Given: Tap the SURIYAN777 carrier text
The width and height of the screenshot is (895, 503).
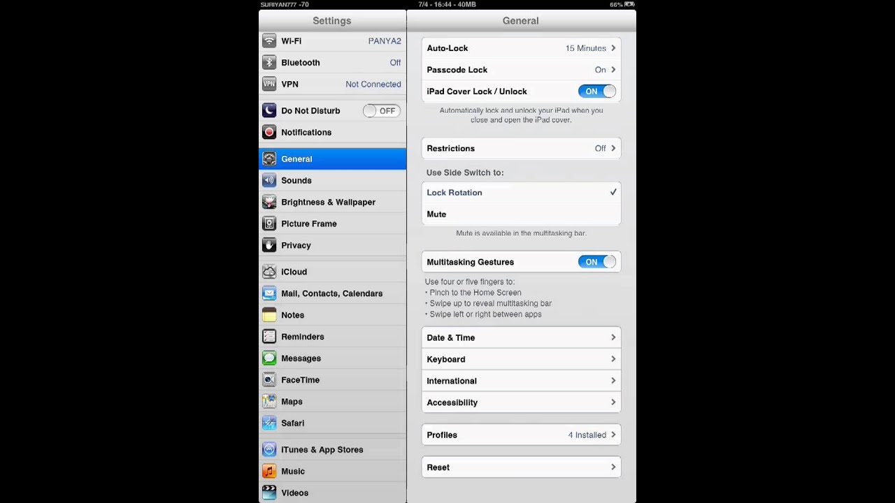Looking at the screenshot, I should pos(279,4).
